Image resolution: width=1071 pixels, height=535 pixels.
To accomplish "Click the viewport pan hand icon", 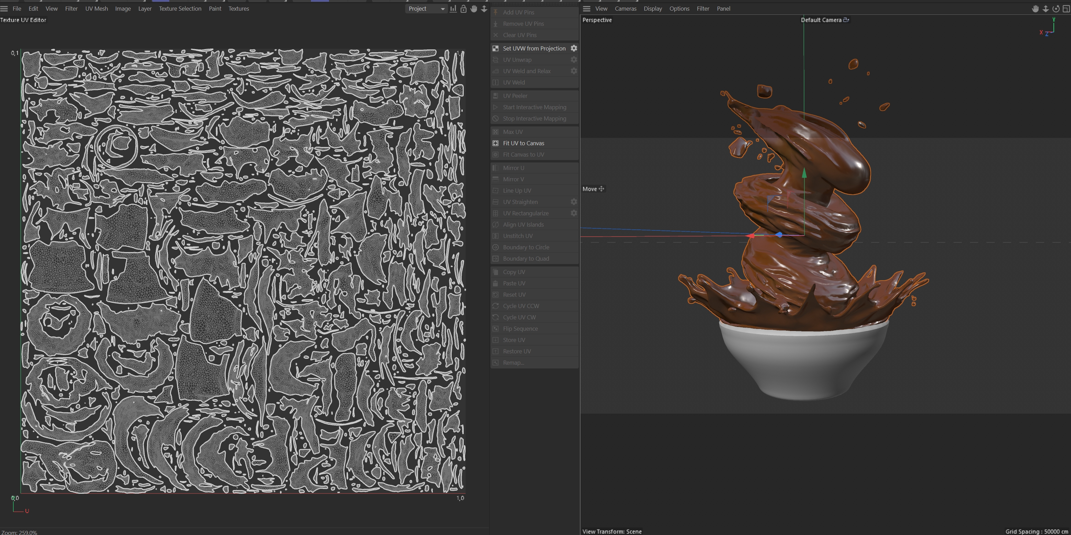I will tap(1035, 9).
